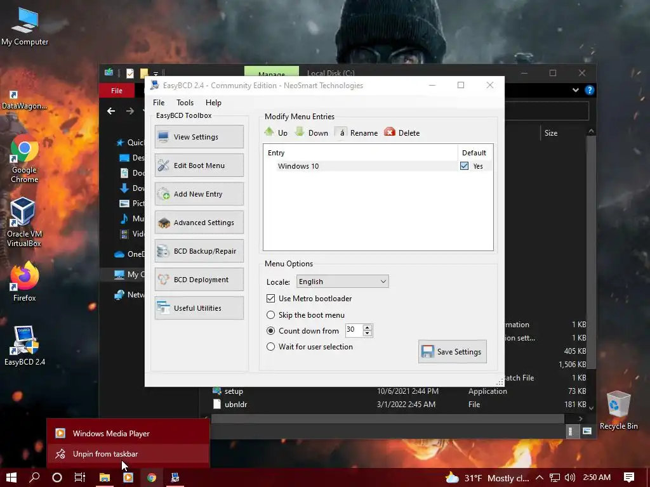Open EasyBCD 2.4 desktop shortcut
This screenshot has width=650, height=487.
pos(25,346)
